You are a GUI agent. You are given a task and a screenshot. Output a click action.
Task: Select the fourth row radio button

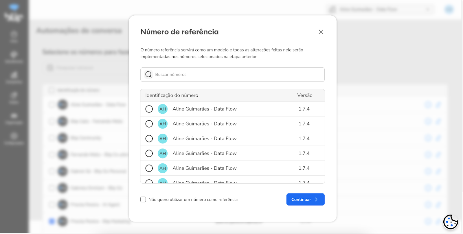(x=149, y=153)
